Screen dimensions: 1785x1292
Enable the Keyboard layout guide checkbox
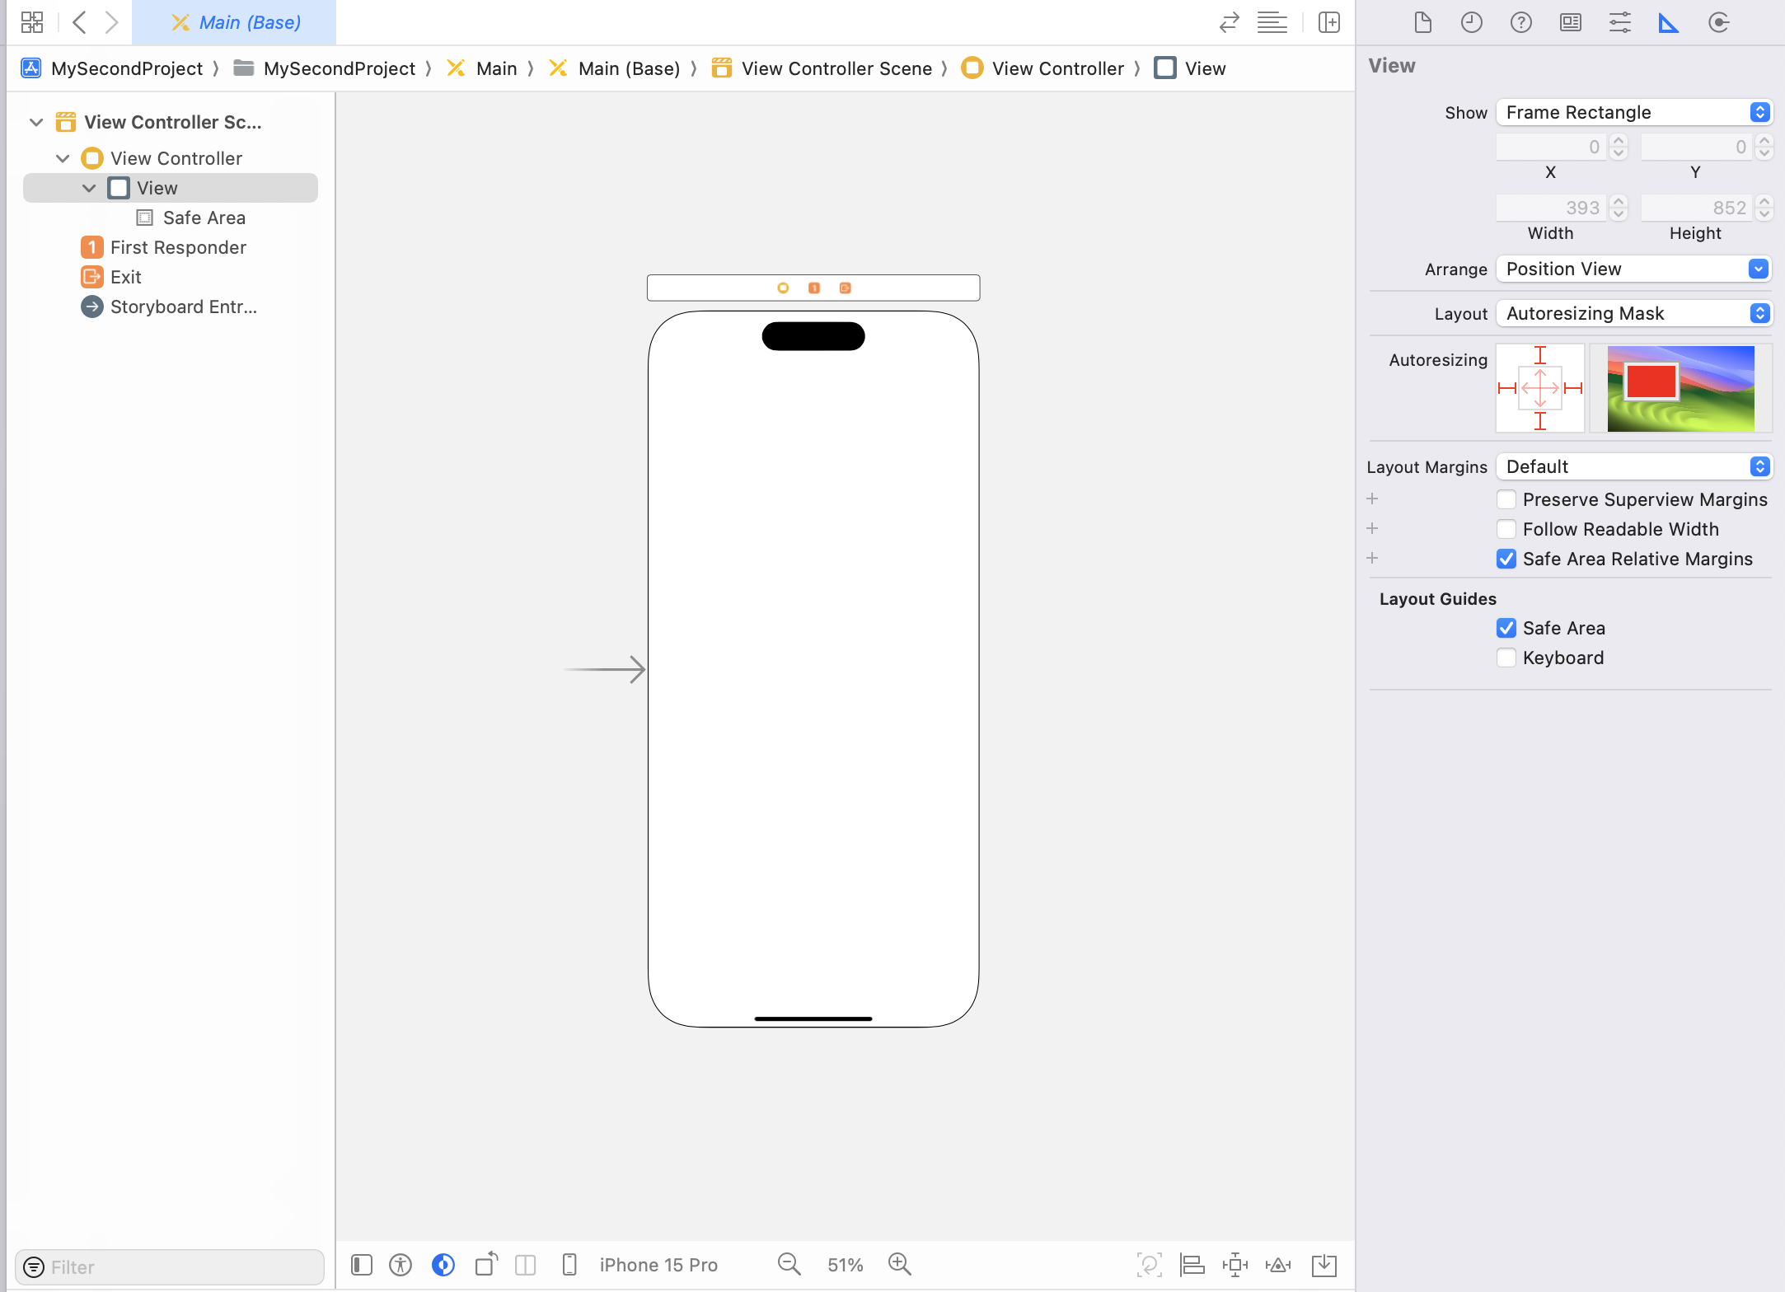1506,658
